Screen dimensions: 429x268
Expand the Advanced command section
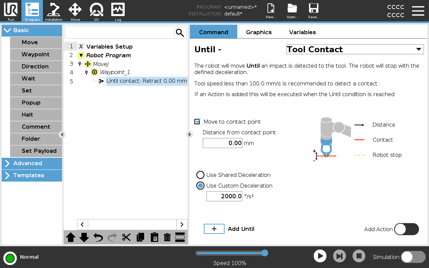click(32, 163)
